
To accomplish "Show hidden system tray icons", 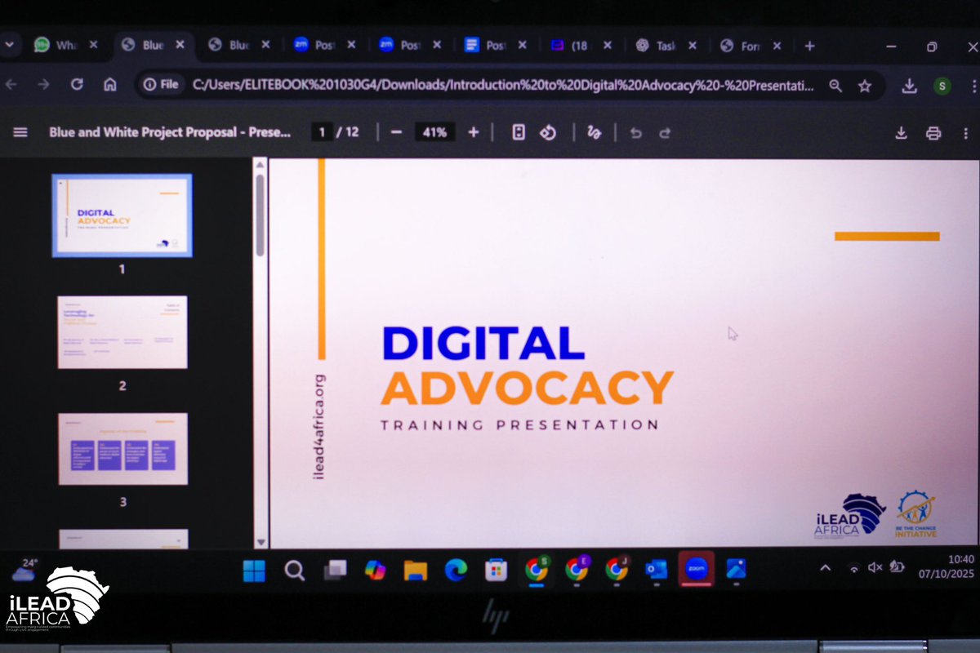I will (825, 567).
